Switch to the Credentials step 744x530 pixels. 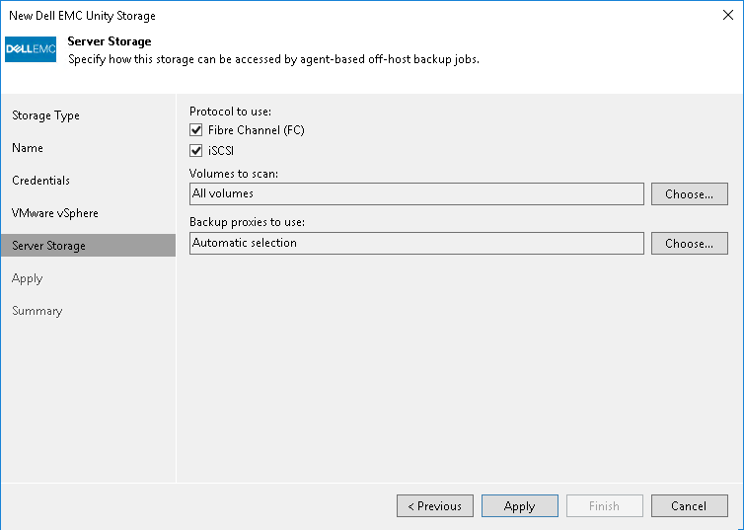(40, 181)
